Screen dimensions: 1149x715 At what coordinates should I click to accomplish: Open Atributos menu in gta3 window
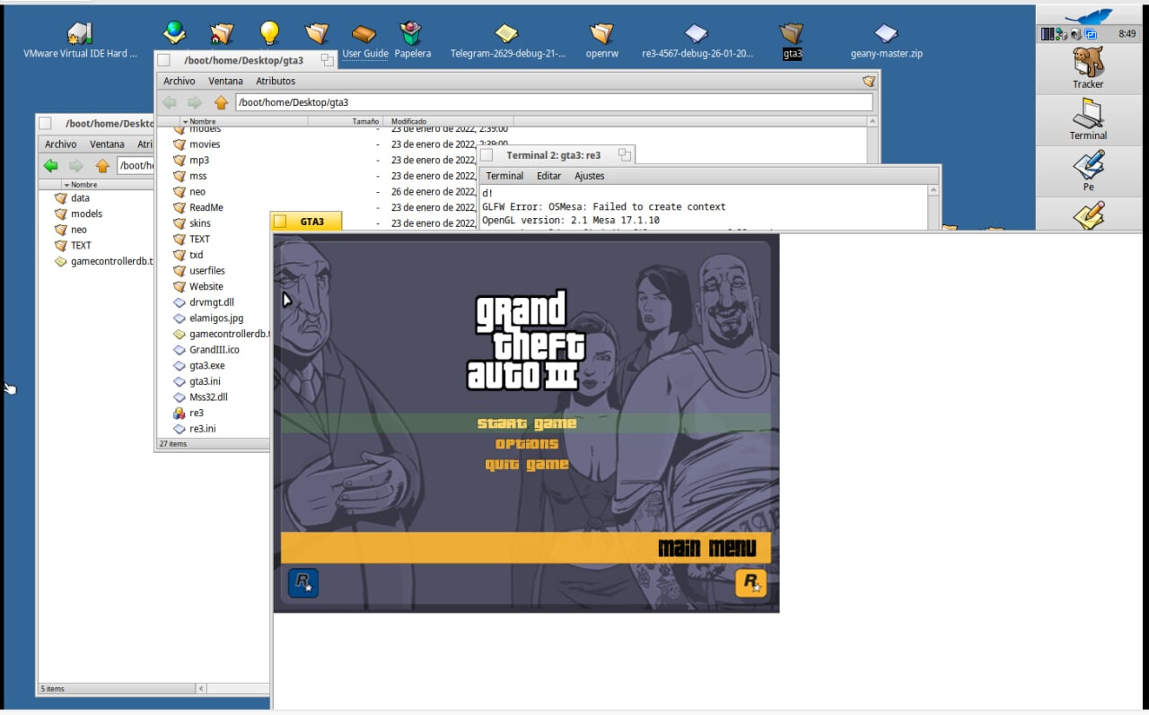[x=276, y=81]
